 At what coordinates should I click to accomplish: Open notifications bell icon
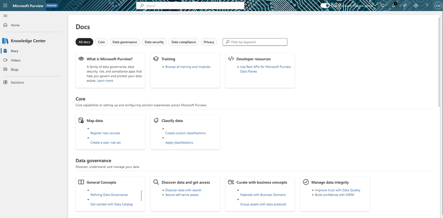point(383,5)
